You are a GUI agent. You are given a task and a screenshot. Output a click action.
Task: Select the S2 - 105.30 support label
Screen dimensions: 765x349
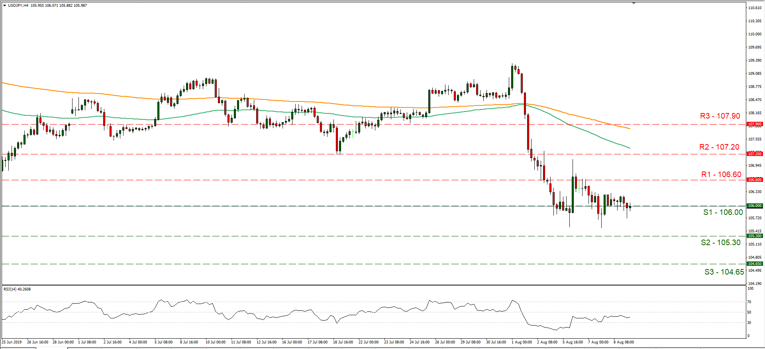tap(721, 242)
